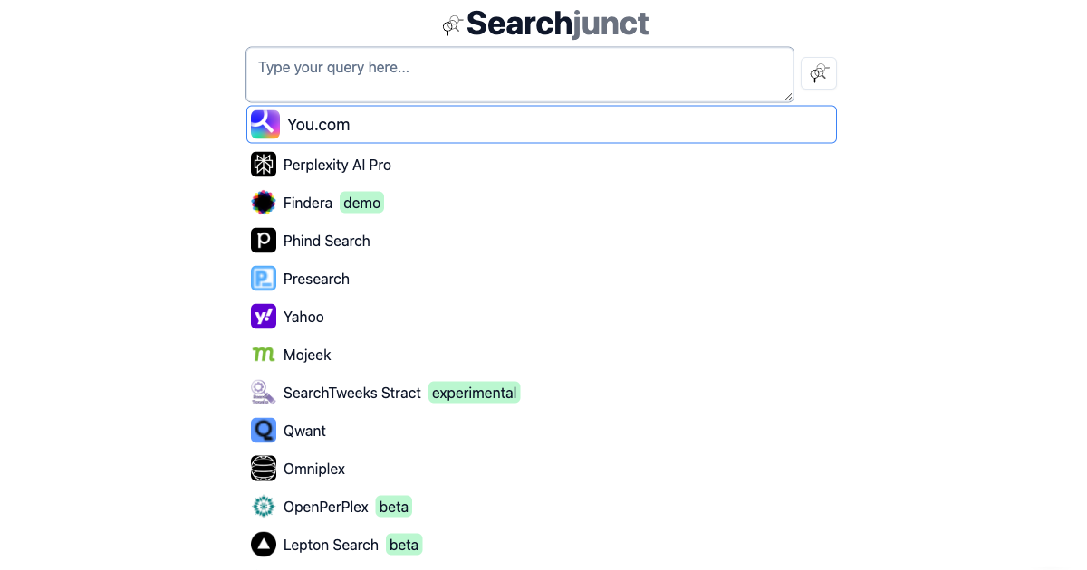1087x570 pixels.
Task: Click the Lepton Search icon
Action: [x=263, y=544]
